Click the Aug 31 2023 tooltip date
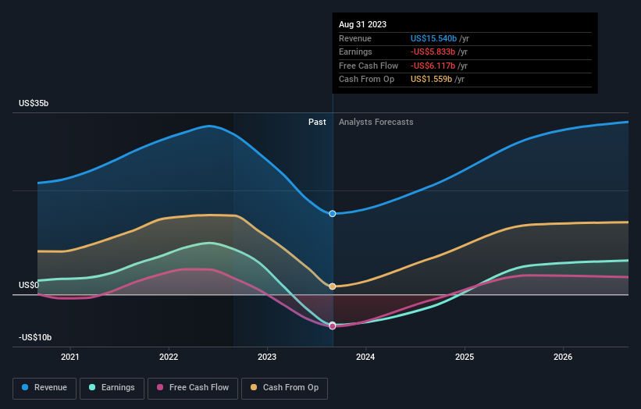641x409 pixels. 362,24
